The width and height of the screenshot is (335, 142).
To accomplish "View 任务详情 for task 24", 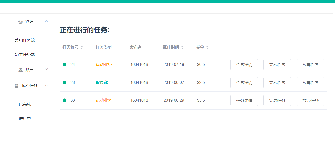I will click(x=244, y=65).
